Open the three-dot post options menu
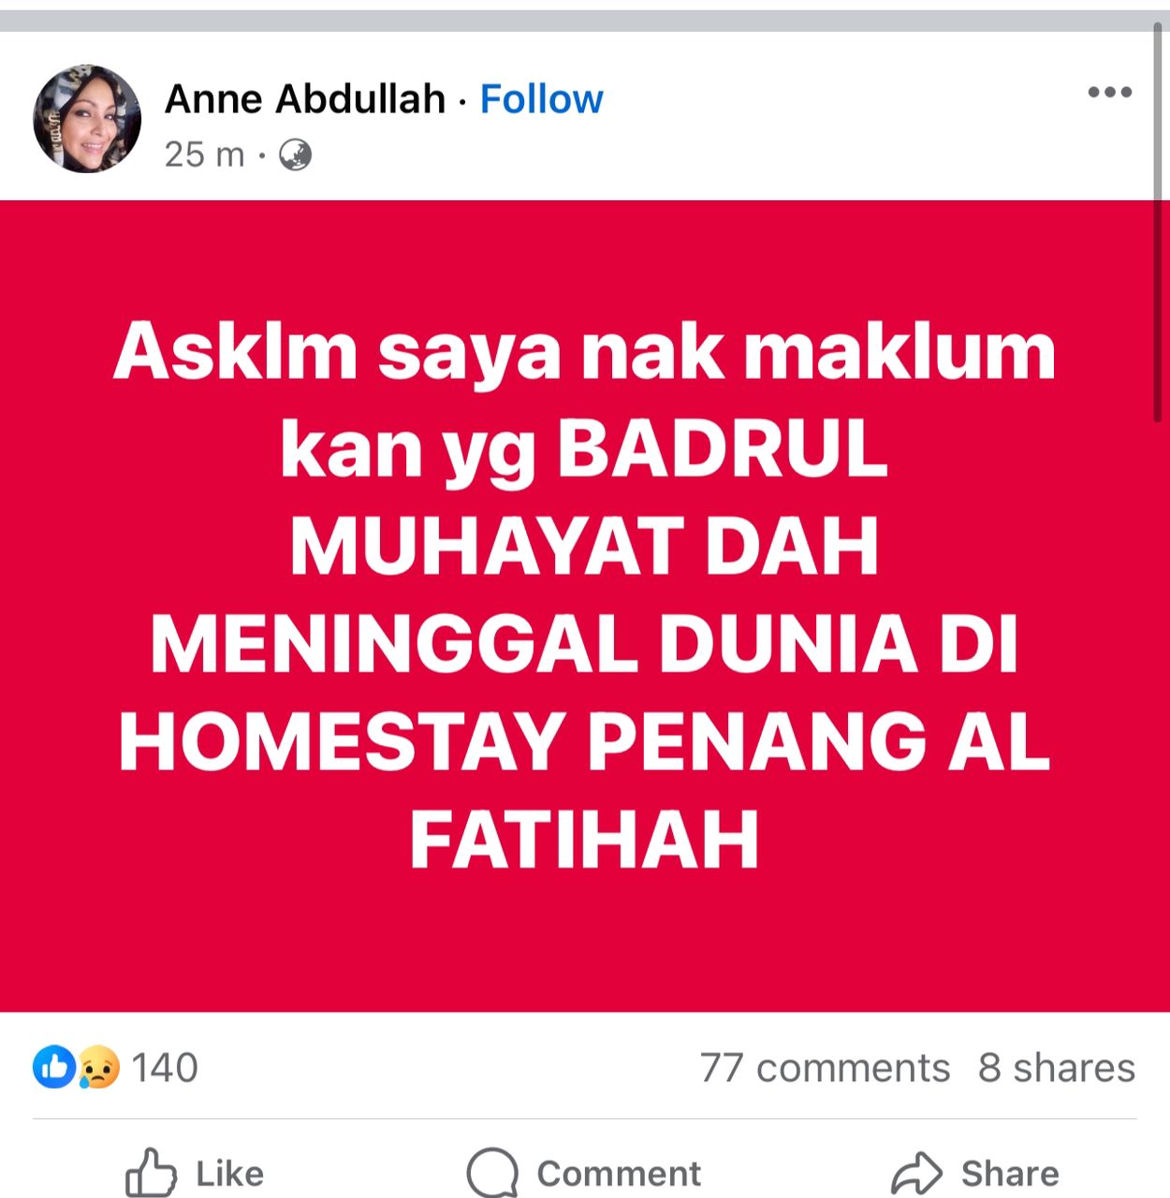 coord(1110,92)
